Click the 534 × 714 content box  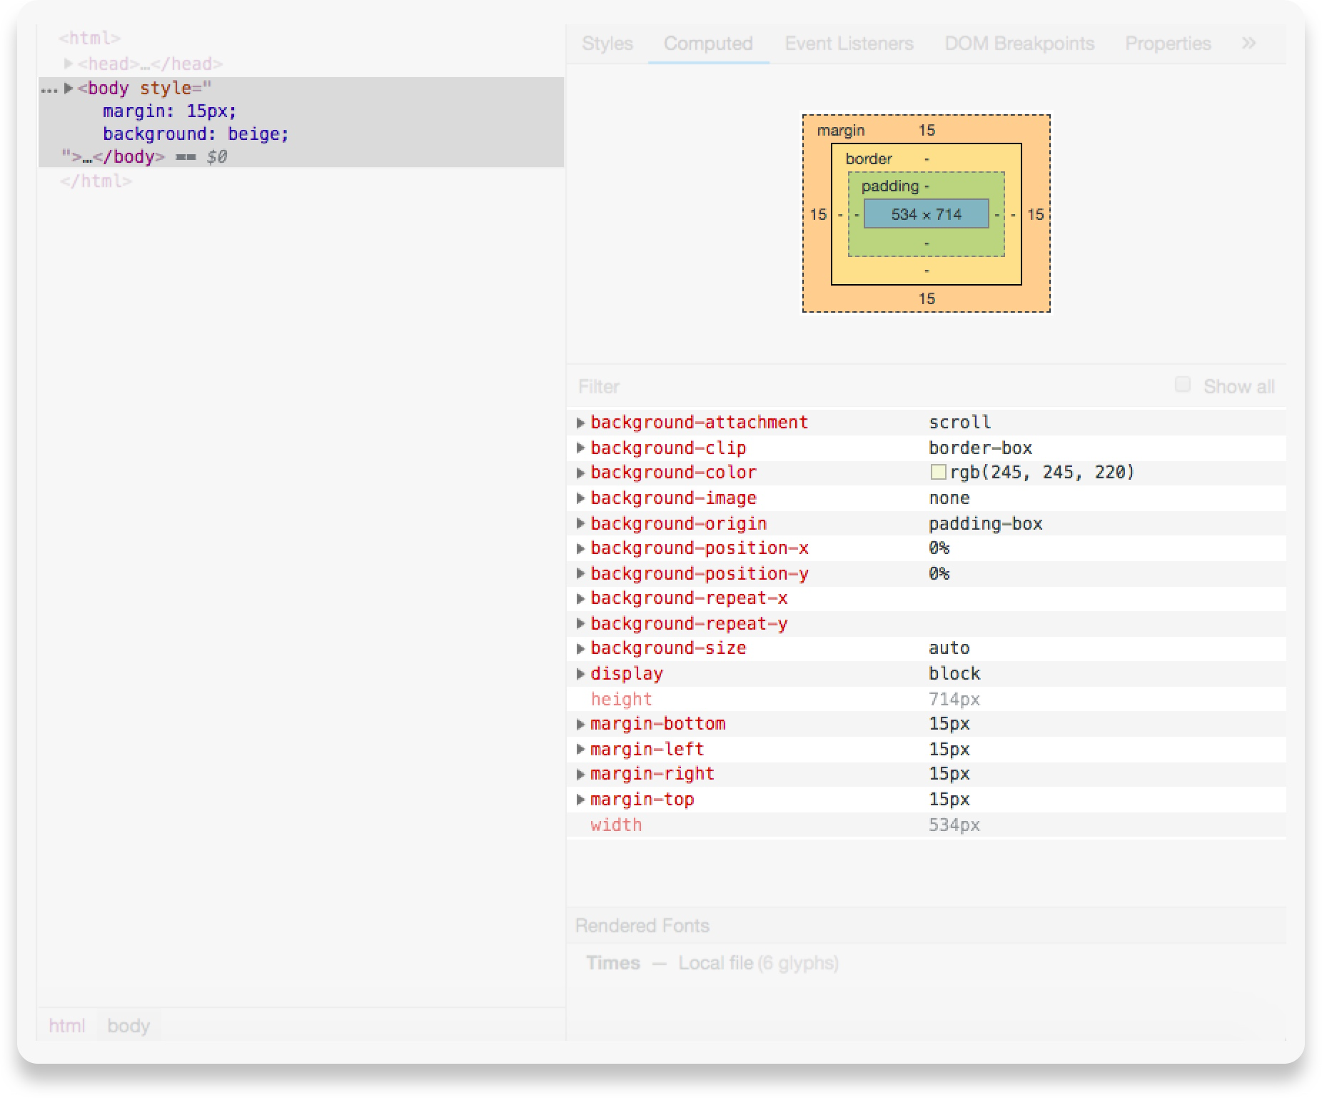coord(926,214)
